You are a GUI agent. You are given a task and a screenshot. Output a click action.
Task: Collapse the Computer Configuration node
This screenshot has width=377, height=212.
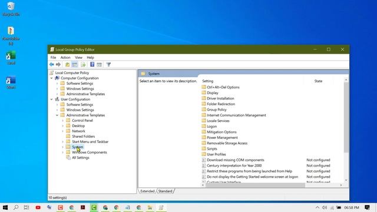click(51, 78)
